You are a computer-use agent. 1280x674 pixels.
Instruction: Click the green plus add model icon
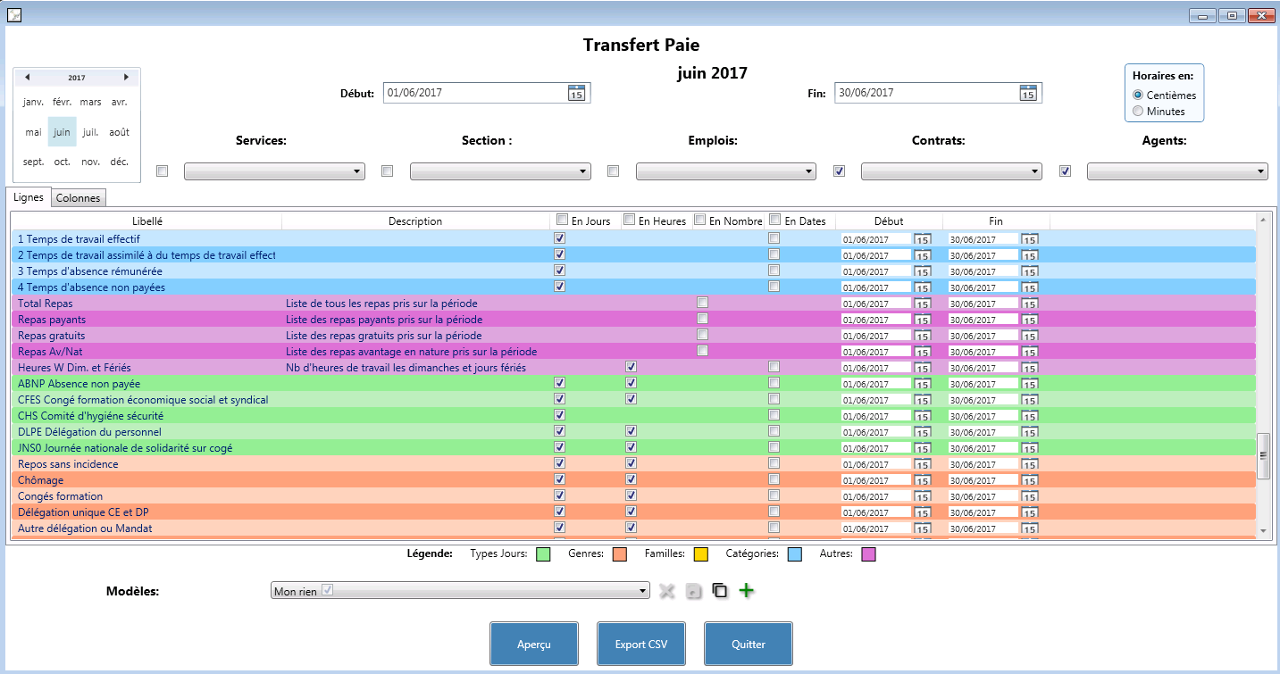747,591
